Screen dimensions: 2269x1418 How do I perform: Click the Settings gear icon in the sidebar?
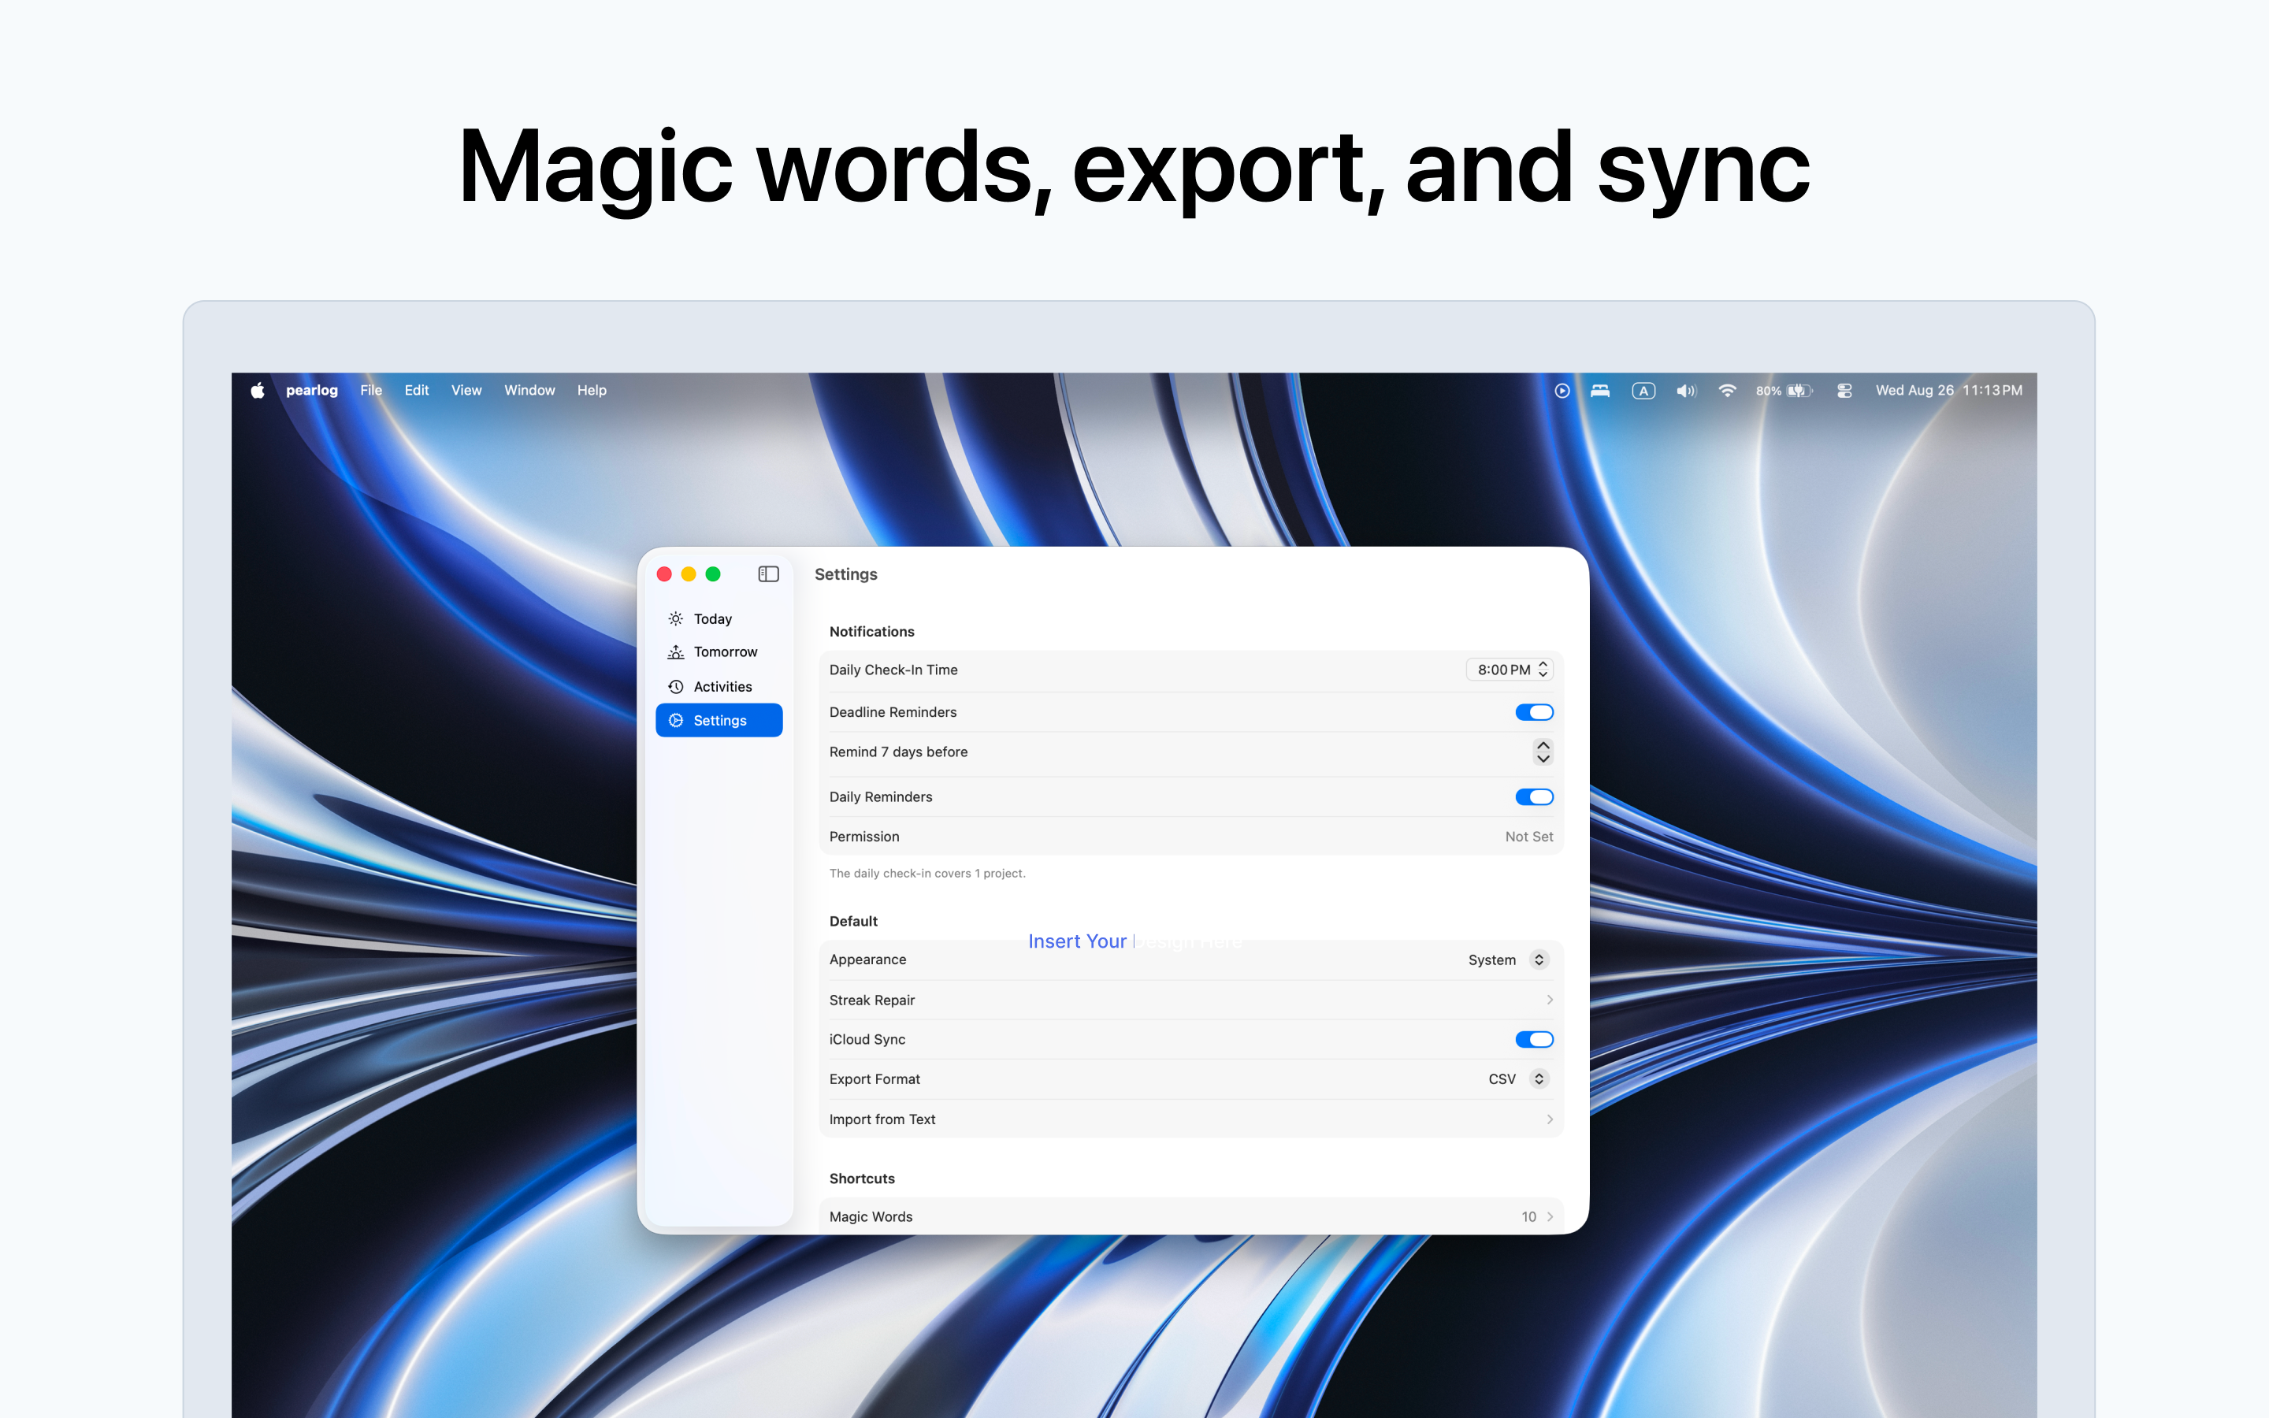point(675,720)
